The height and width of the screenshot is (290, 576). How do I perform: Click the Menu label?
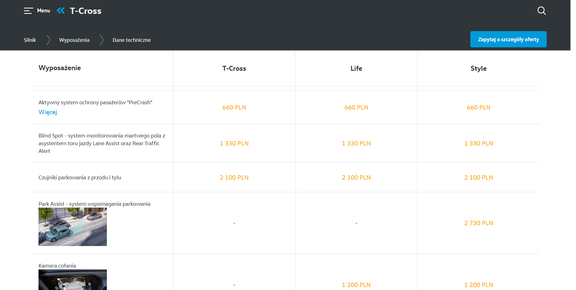43,11
